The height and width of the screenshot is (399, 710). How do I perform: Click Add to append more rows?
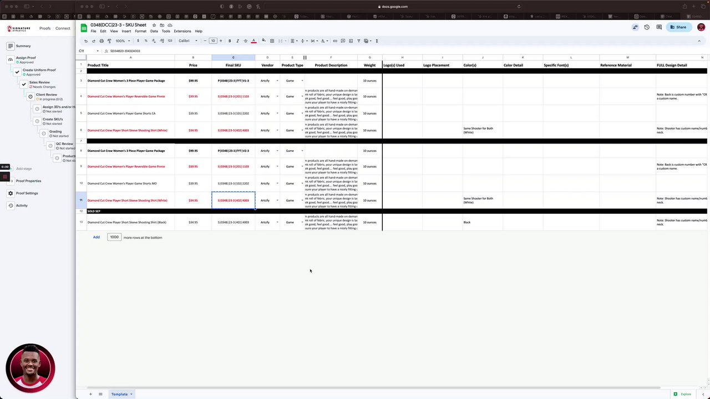click(96, 237)
